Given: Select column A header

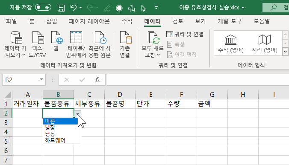Looking at the screenshot, I should [27, 95].
